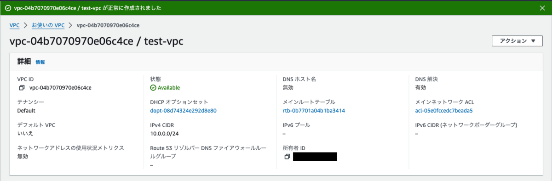Click the success checkmark icon in banner
The height and width of the screenshot is (181, 552).
(8, 8)
